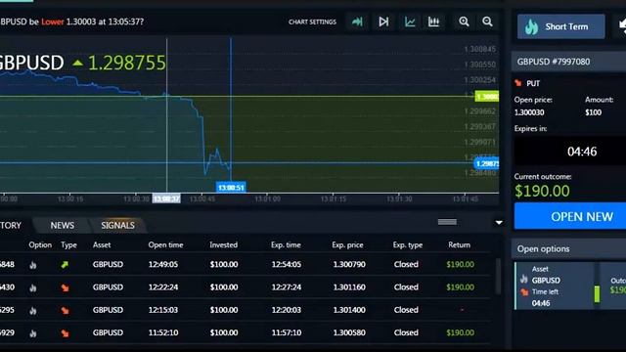
Task: Click the auto-scroll chart arrow icon
Action: (x=357, y=22)
